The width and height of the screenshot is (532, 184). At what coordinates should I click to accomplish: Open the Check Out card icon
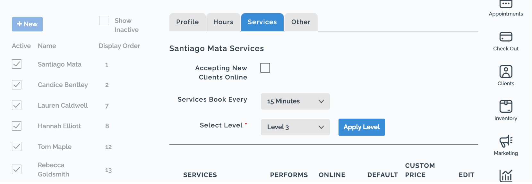(x=506, y=37)
